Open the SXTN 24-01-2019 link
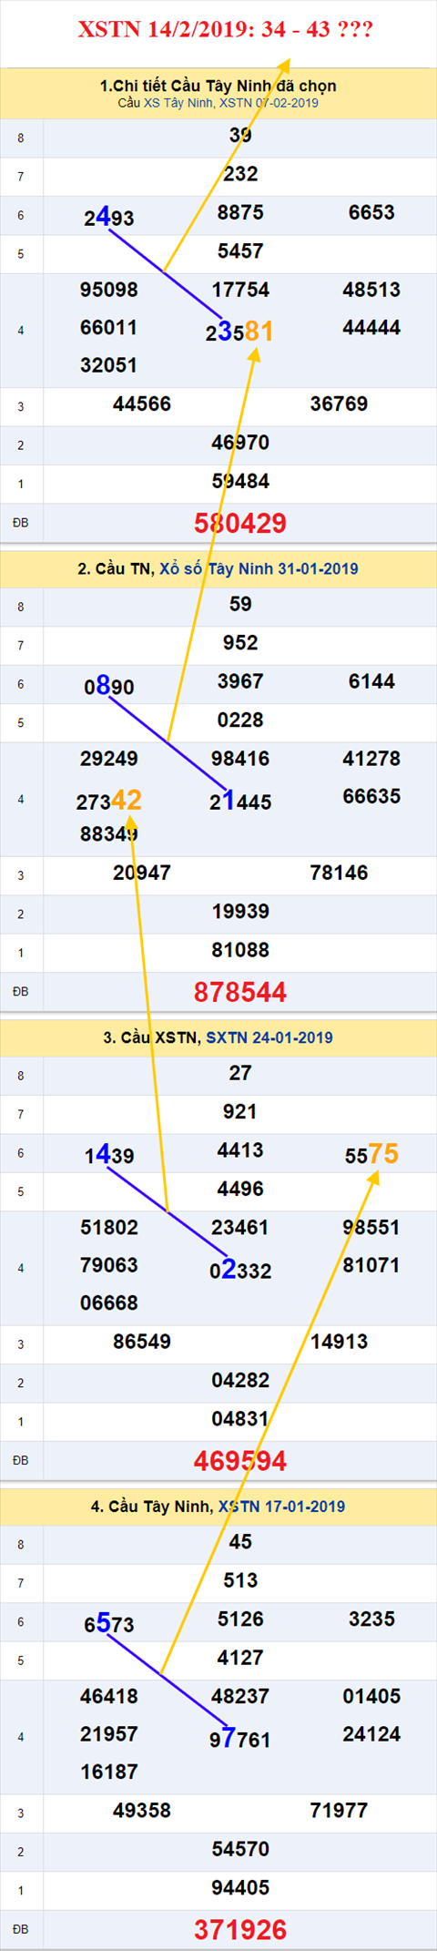The height and width of the screenshot is (1951, 437). (x=269, y=1037)
